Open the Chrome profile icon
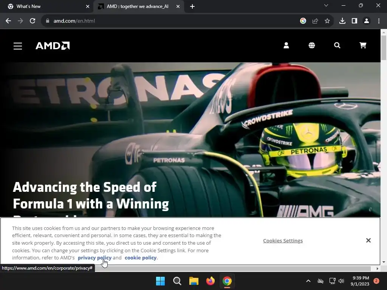Viewport: 387px width, 290px height. click(367, 21)
